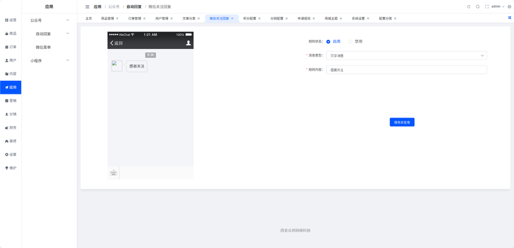
Task: Click the contact profile icon in WeChat header
Action: tap(188, 43)
